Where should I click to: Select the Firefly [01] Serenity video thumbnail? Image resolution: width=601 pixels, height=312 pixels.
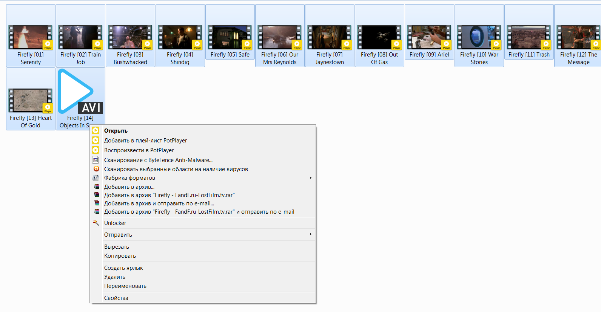[31, 37]
